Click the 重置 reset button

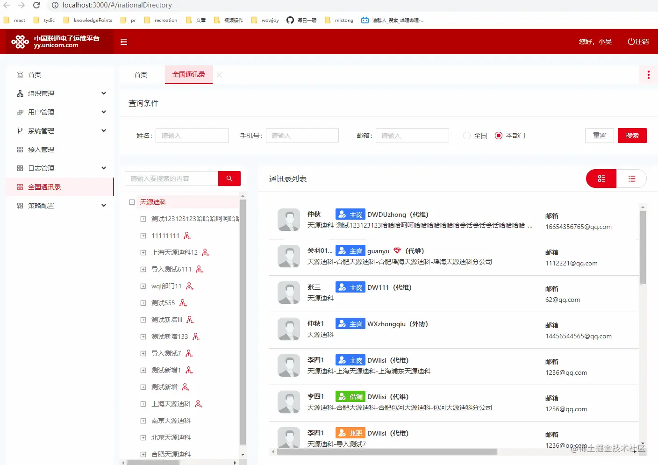coord(599,136)
